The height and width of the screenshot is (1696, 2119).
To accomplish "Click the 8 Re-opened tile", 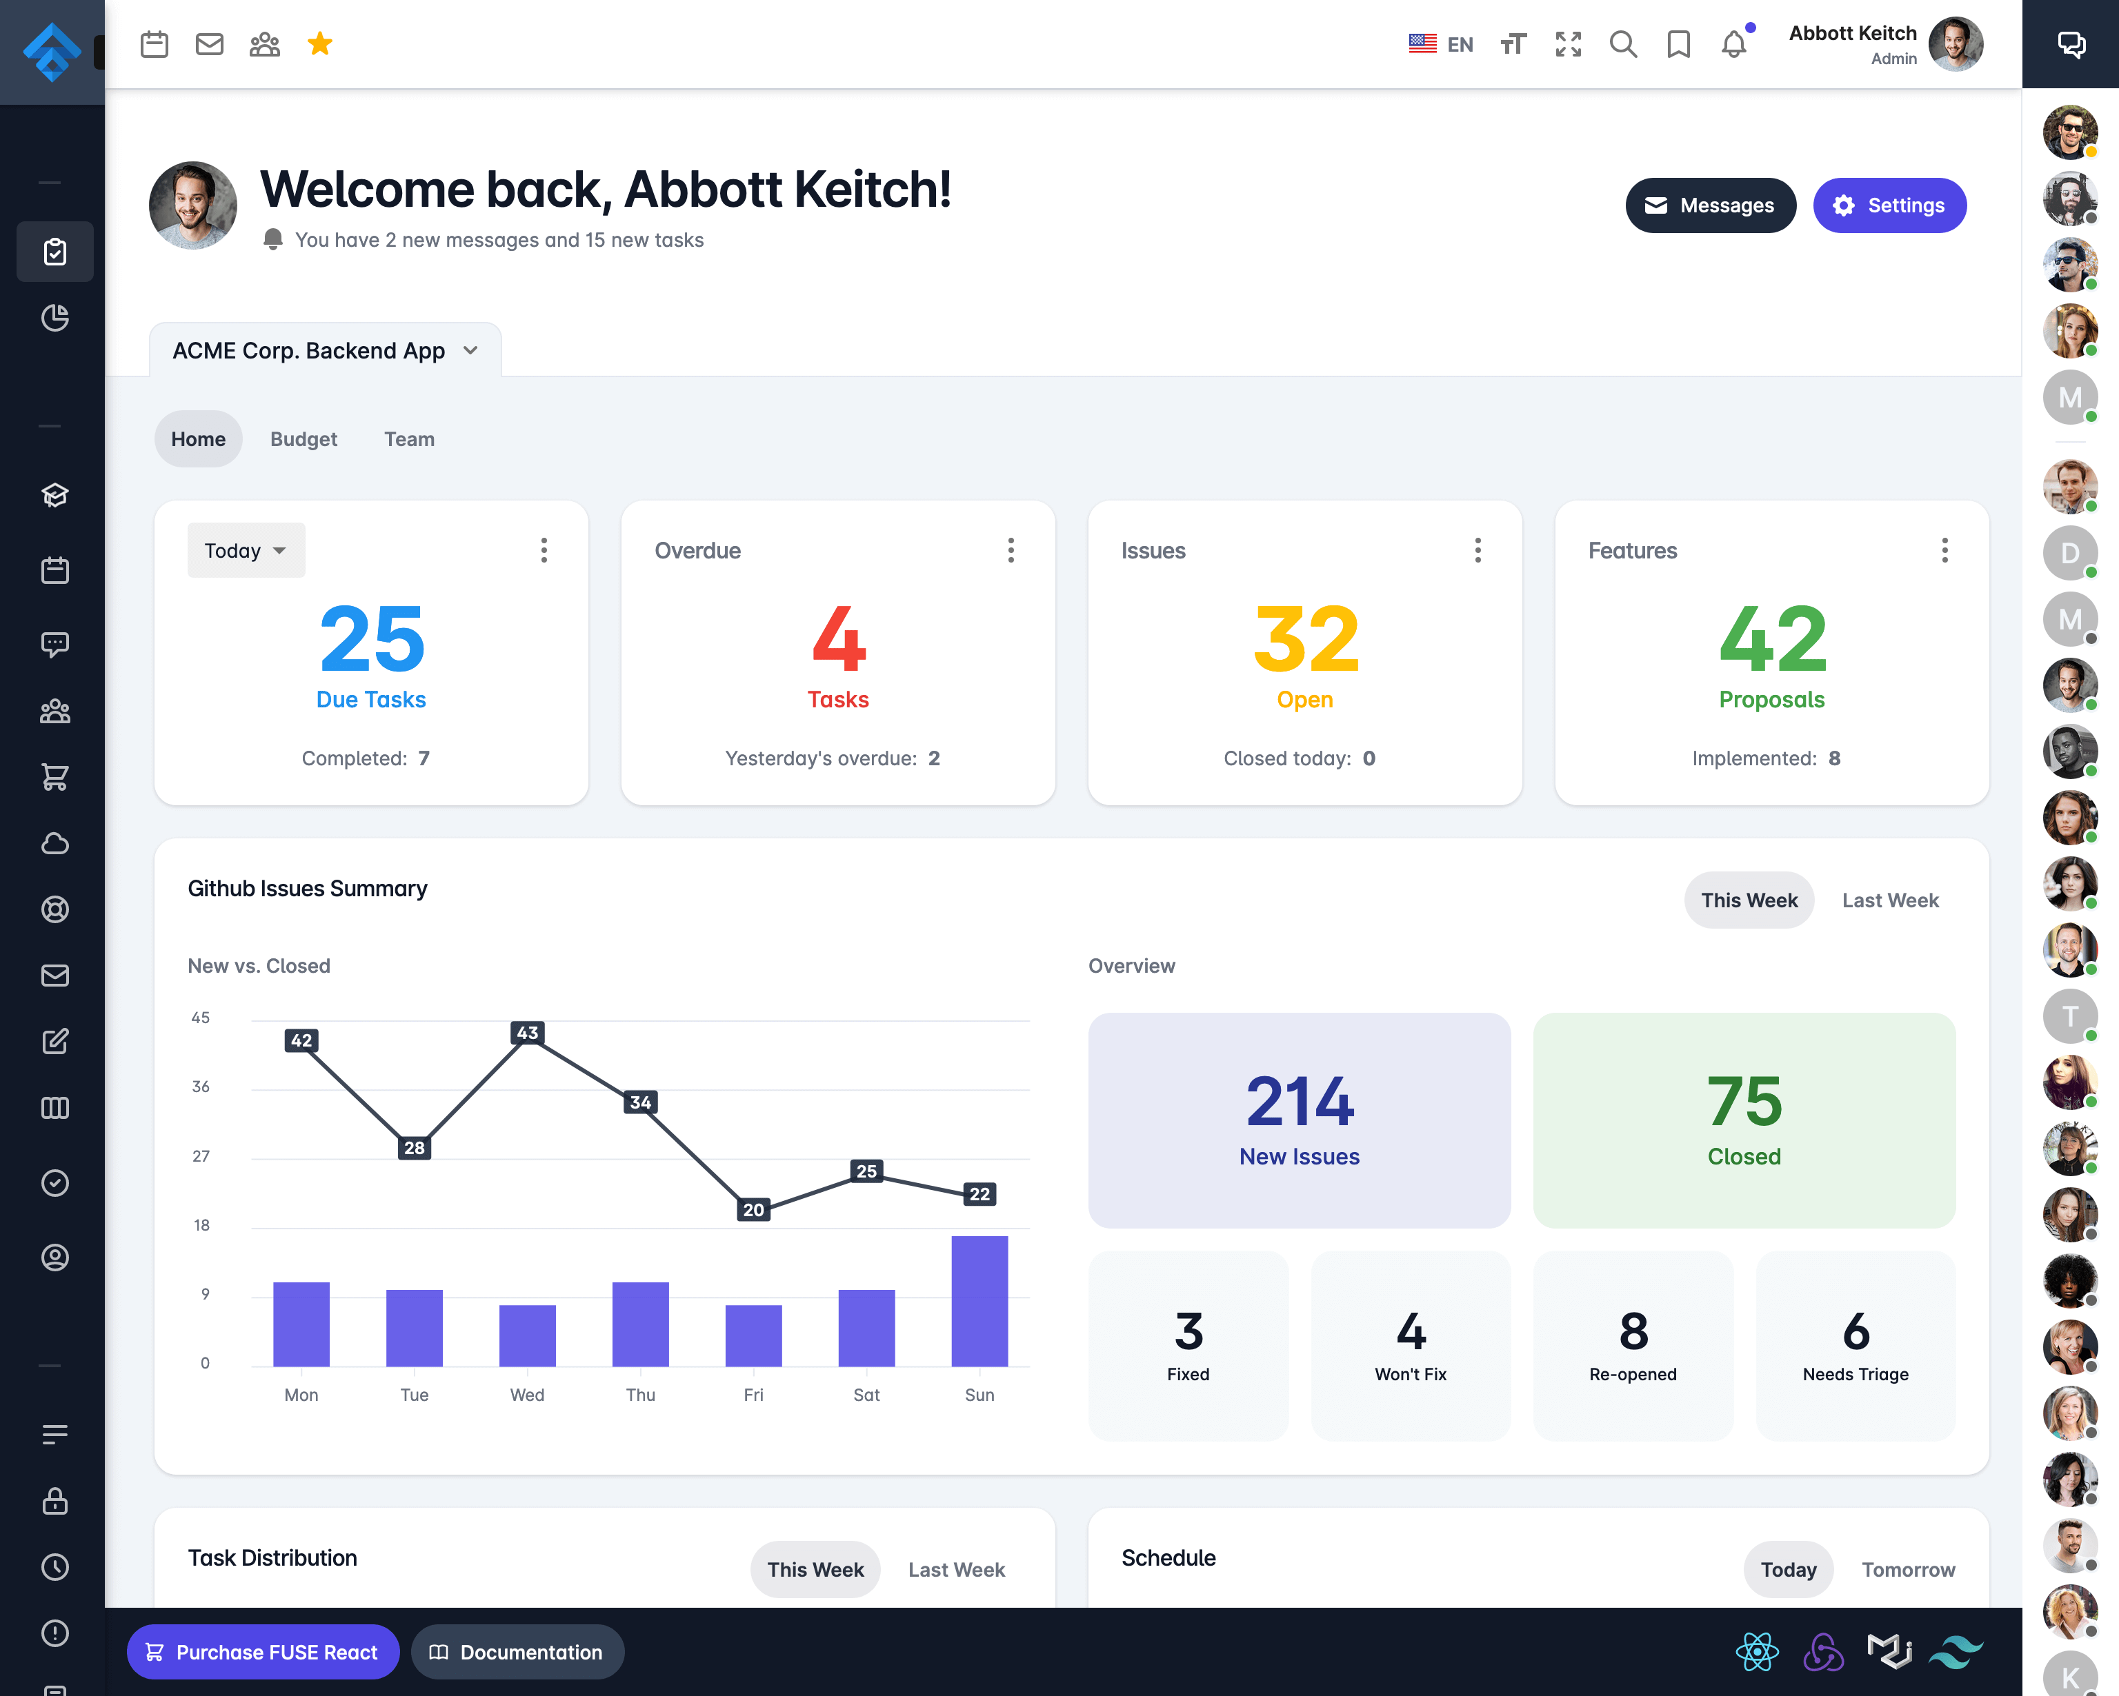I will click(x=1633, y=1345).
